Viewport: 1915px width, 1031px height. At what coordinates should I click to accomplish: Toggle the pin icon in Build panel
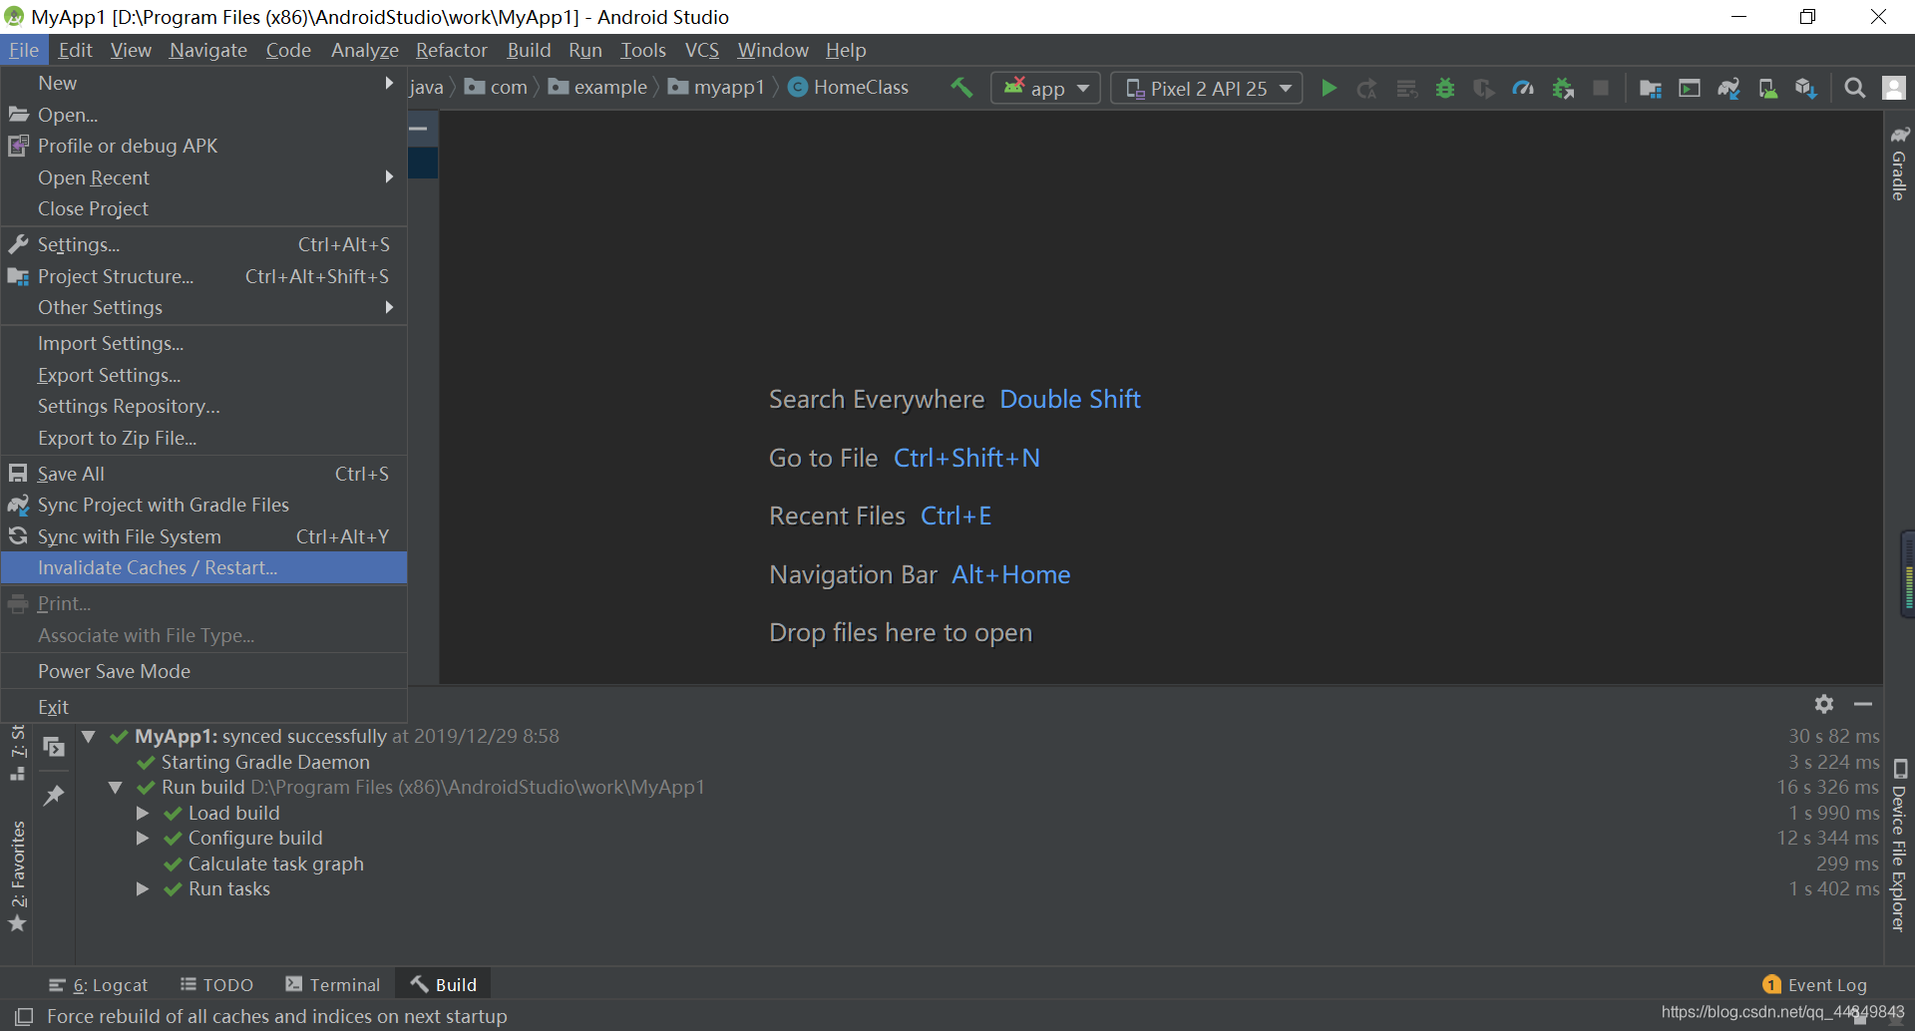coord(54,795)
